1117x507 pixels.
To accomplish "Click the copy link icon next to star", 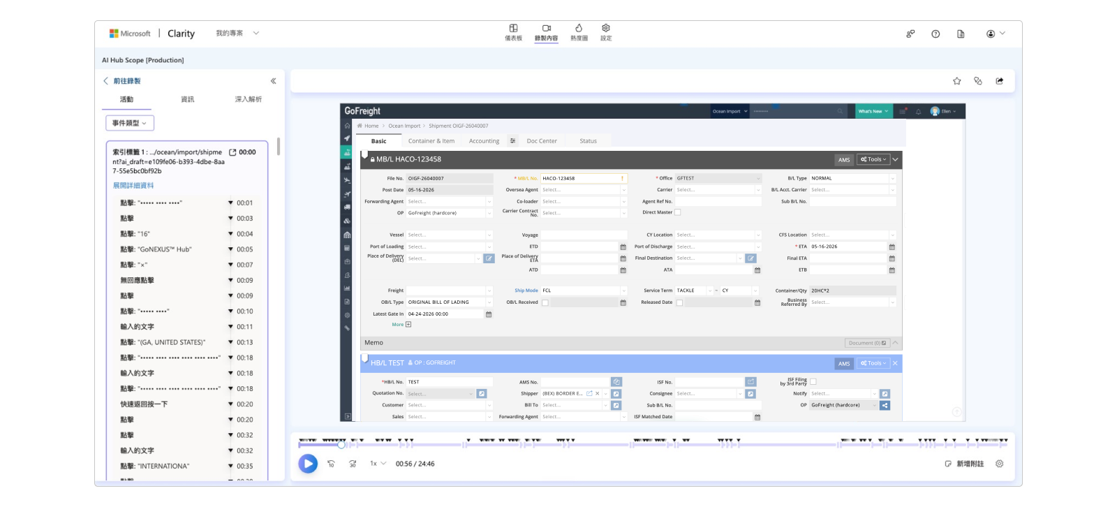I will (977, 81).
